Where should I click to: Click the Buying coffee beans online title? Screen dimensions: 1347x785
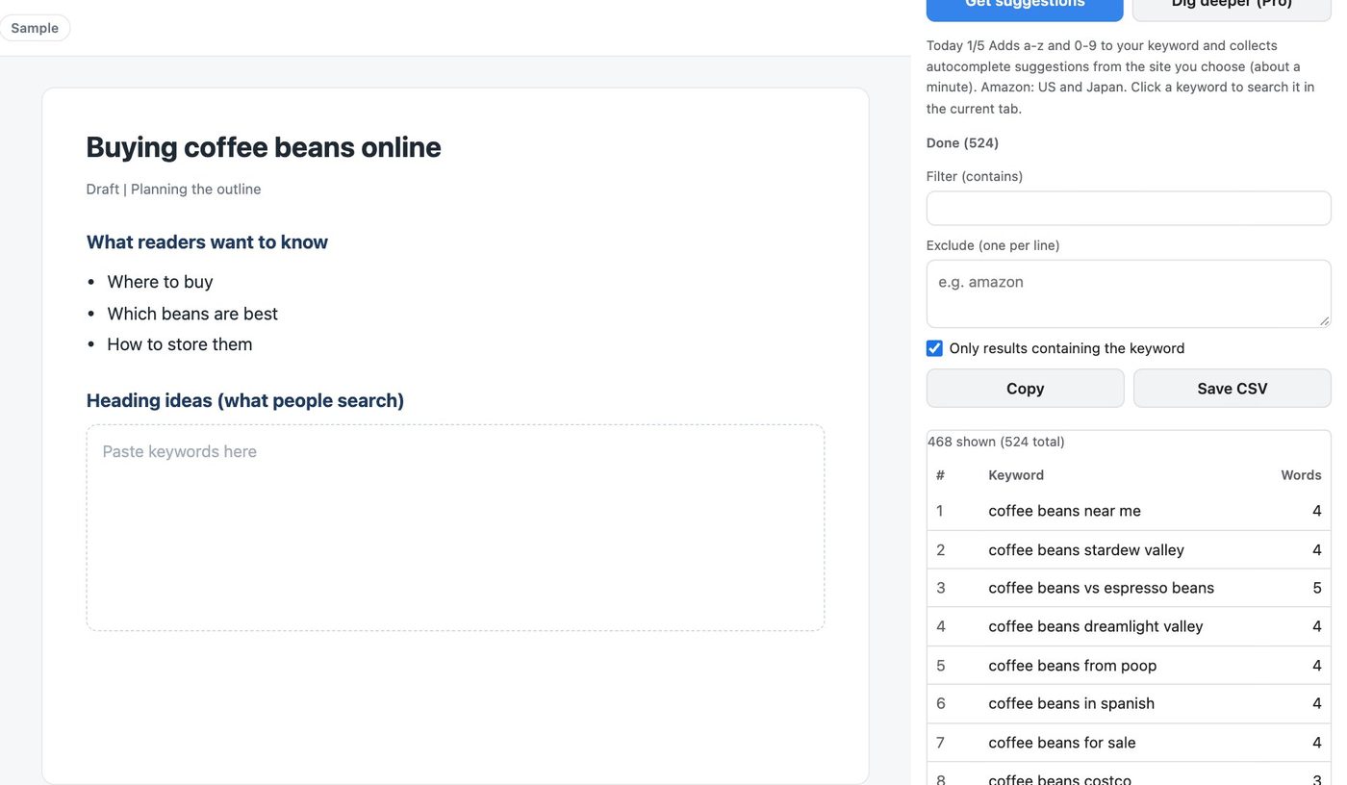[x=264, y=147]
